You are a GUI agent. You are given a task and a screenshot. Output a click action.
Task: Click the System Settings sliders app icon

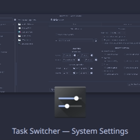click(x=70, y=102)
